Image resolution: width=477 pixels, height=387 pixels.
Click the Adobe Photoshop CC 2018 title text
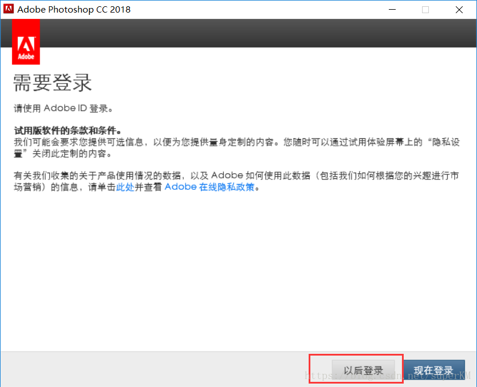coord(74,9)
